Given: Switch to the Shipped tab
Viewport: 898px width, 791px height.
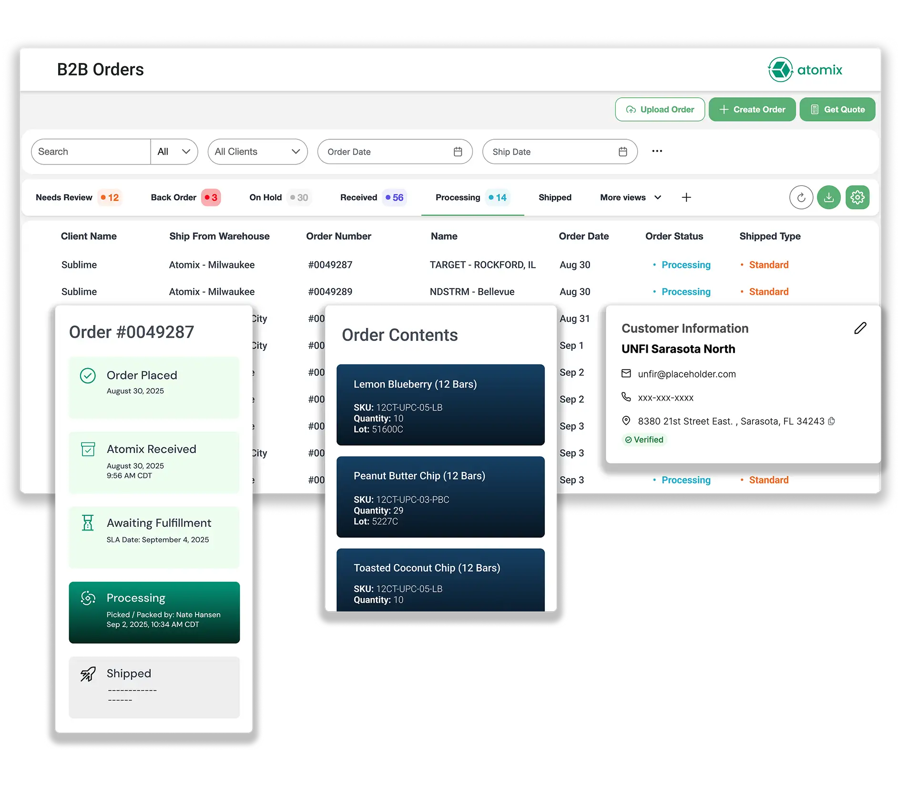Looking at the screenshot, I should [x=555, y=197].
